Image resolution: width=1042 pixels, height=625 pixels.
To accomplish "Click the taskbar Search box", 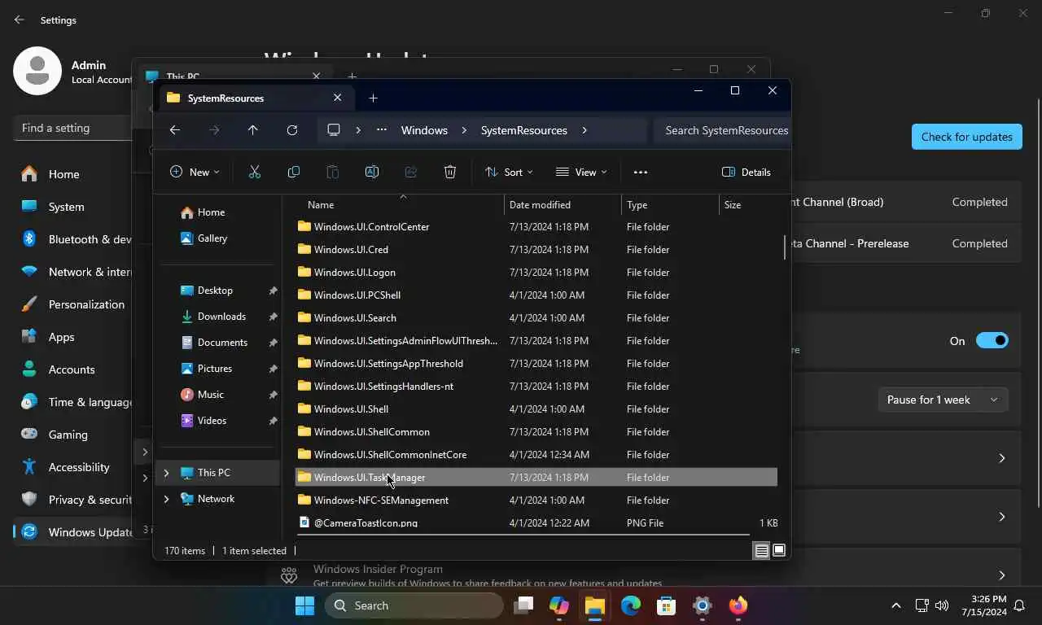I will [x=414, y=605].
